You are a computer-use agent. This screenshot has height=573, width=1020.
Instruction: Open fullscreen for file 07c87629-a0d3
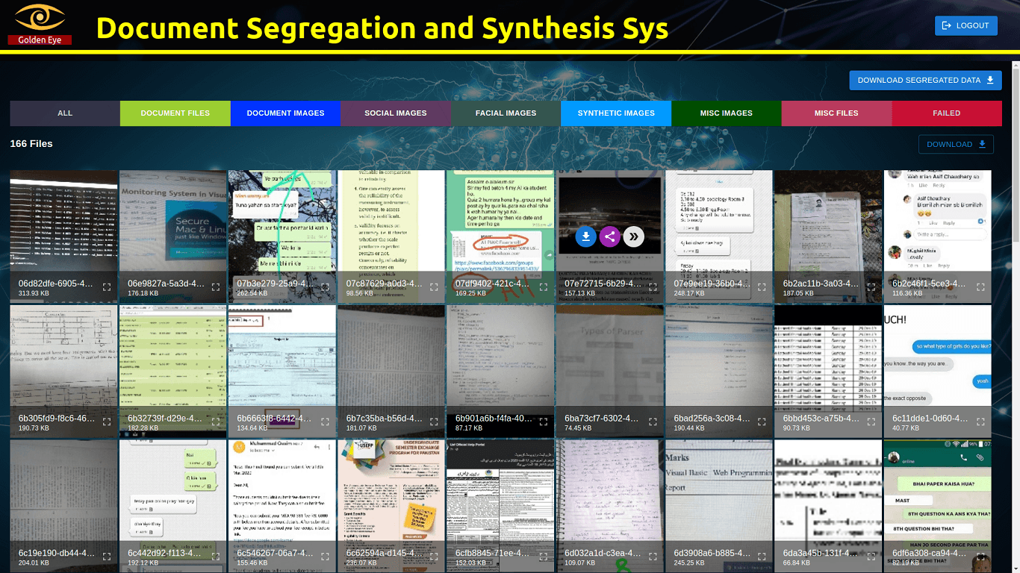pyautogui.click(x=435, y=287)
